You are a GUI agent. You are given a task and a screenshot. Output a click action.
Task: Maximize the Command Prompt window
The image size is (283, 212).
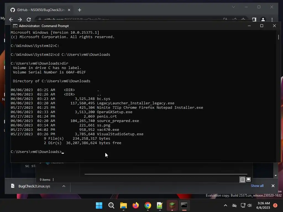261,26
